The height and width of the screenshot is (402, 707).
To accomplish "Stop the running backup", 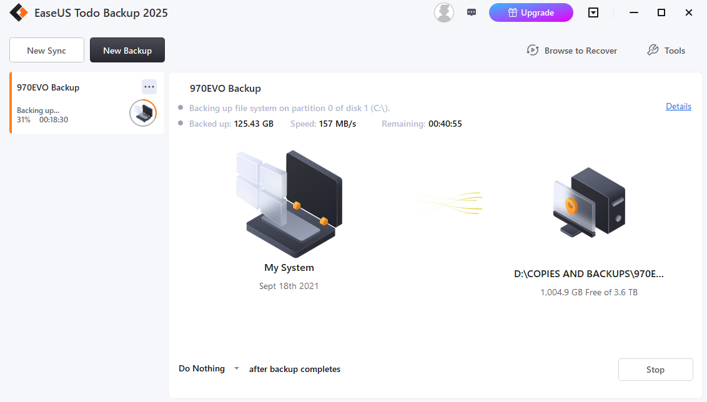I will pos(655,370).
